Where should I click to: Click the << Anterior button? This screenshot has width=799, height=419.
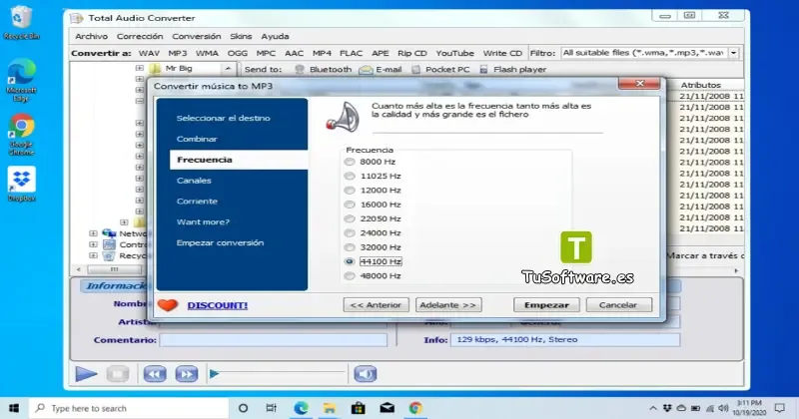[x=377, y=305]
